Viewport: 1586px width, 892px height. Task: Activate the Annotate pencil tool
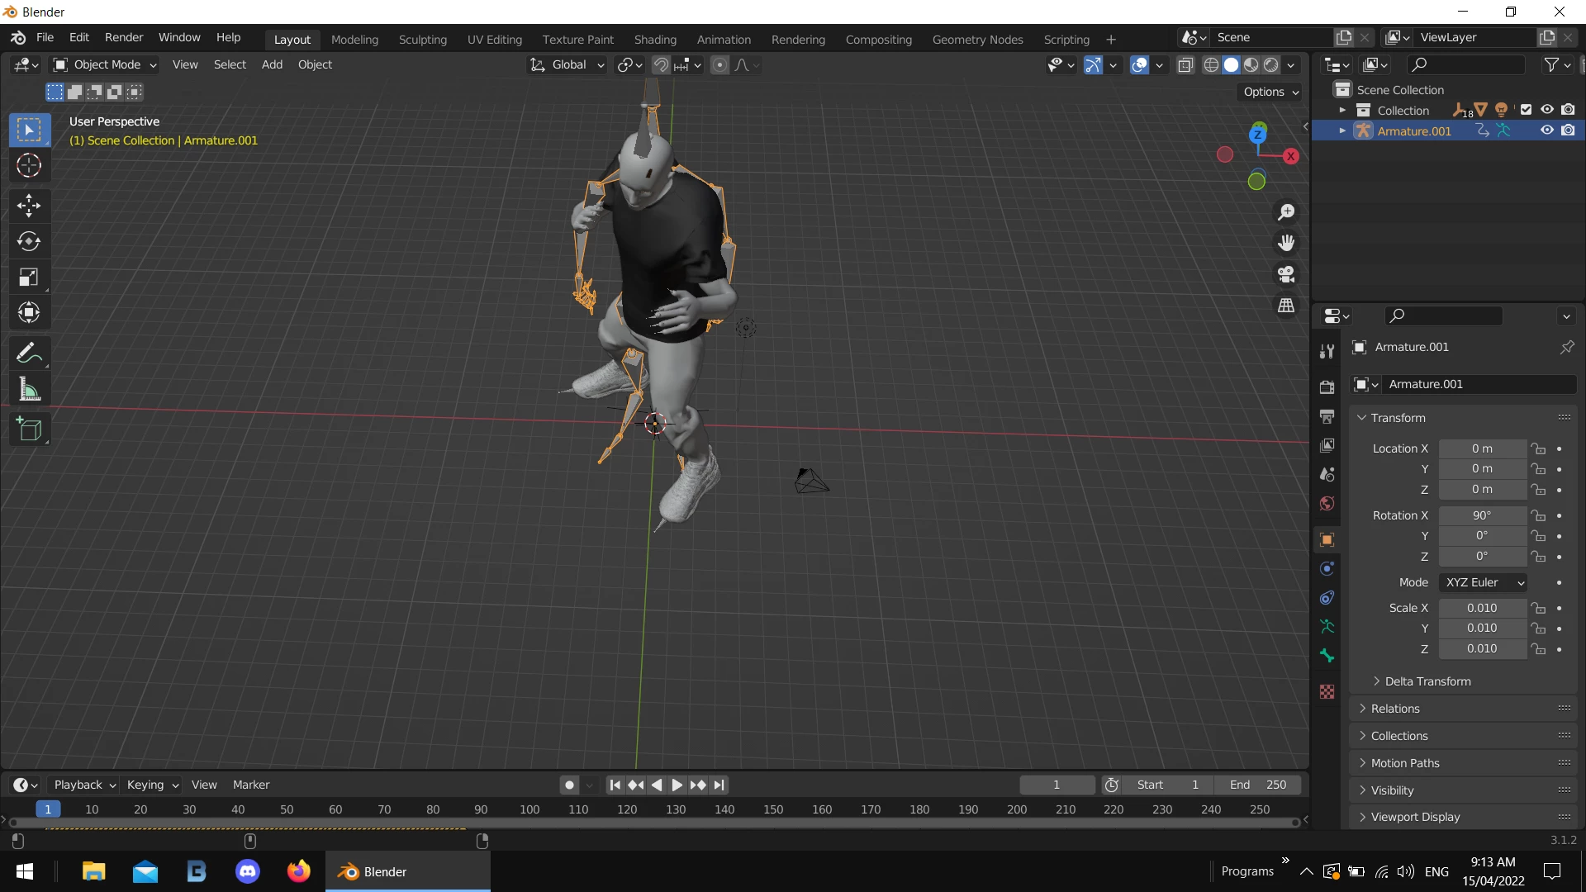click(x=29, y=353)
